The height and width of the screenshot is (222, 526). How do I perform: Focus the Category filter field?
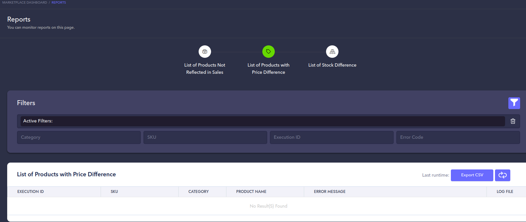click(x=79, y=137)
